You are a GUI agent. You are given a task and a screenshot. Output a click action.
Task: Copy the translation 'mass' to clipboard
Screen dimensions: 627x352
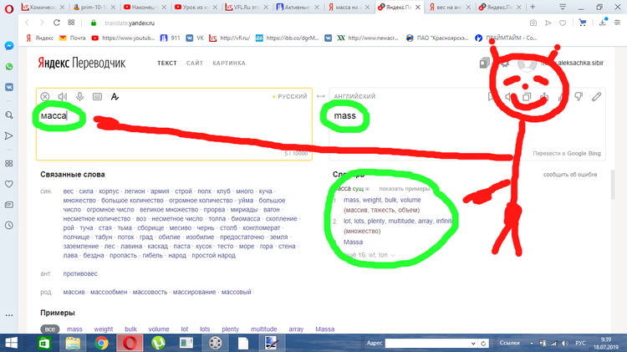coord(527,96)
